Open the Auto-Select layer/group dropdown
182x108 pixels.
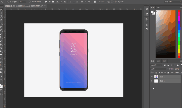click(x=23, y=2)
